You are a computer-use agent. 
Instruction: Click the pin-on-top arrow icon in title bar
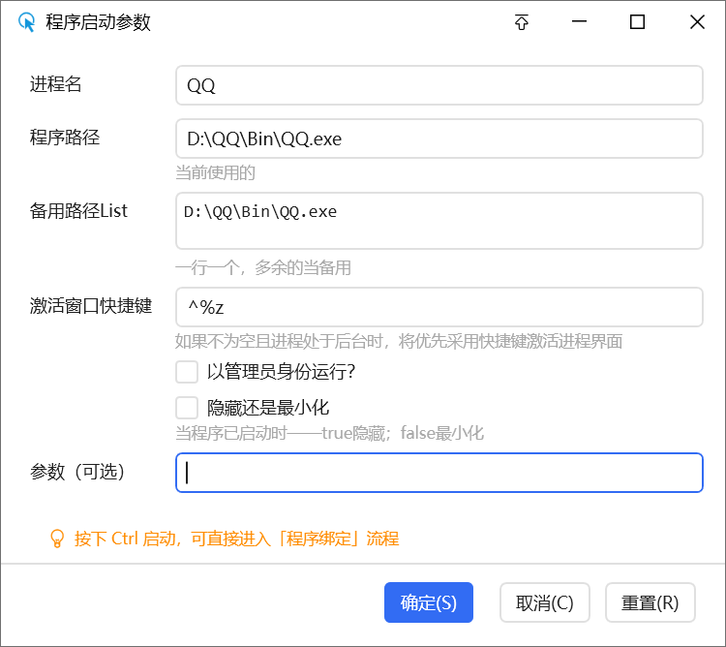(522, 21)
